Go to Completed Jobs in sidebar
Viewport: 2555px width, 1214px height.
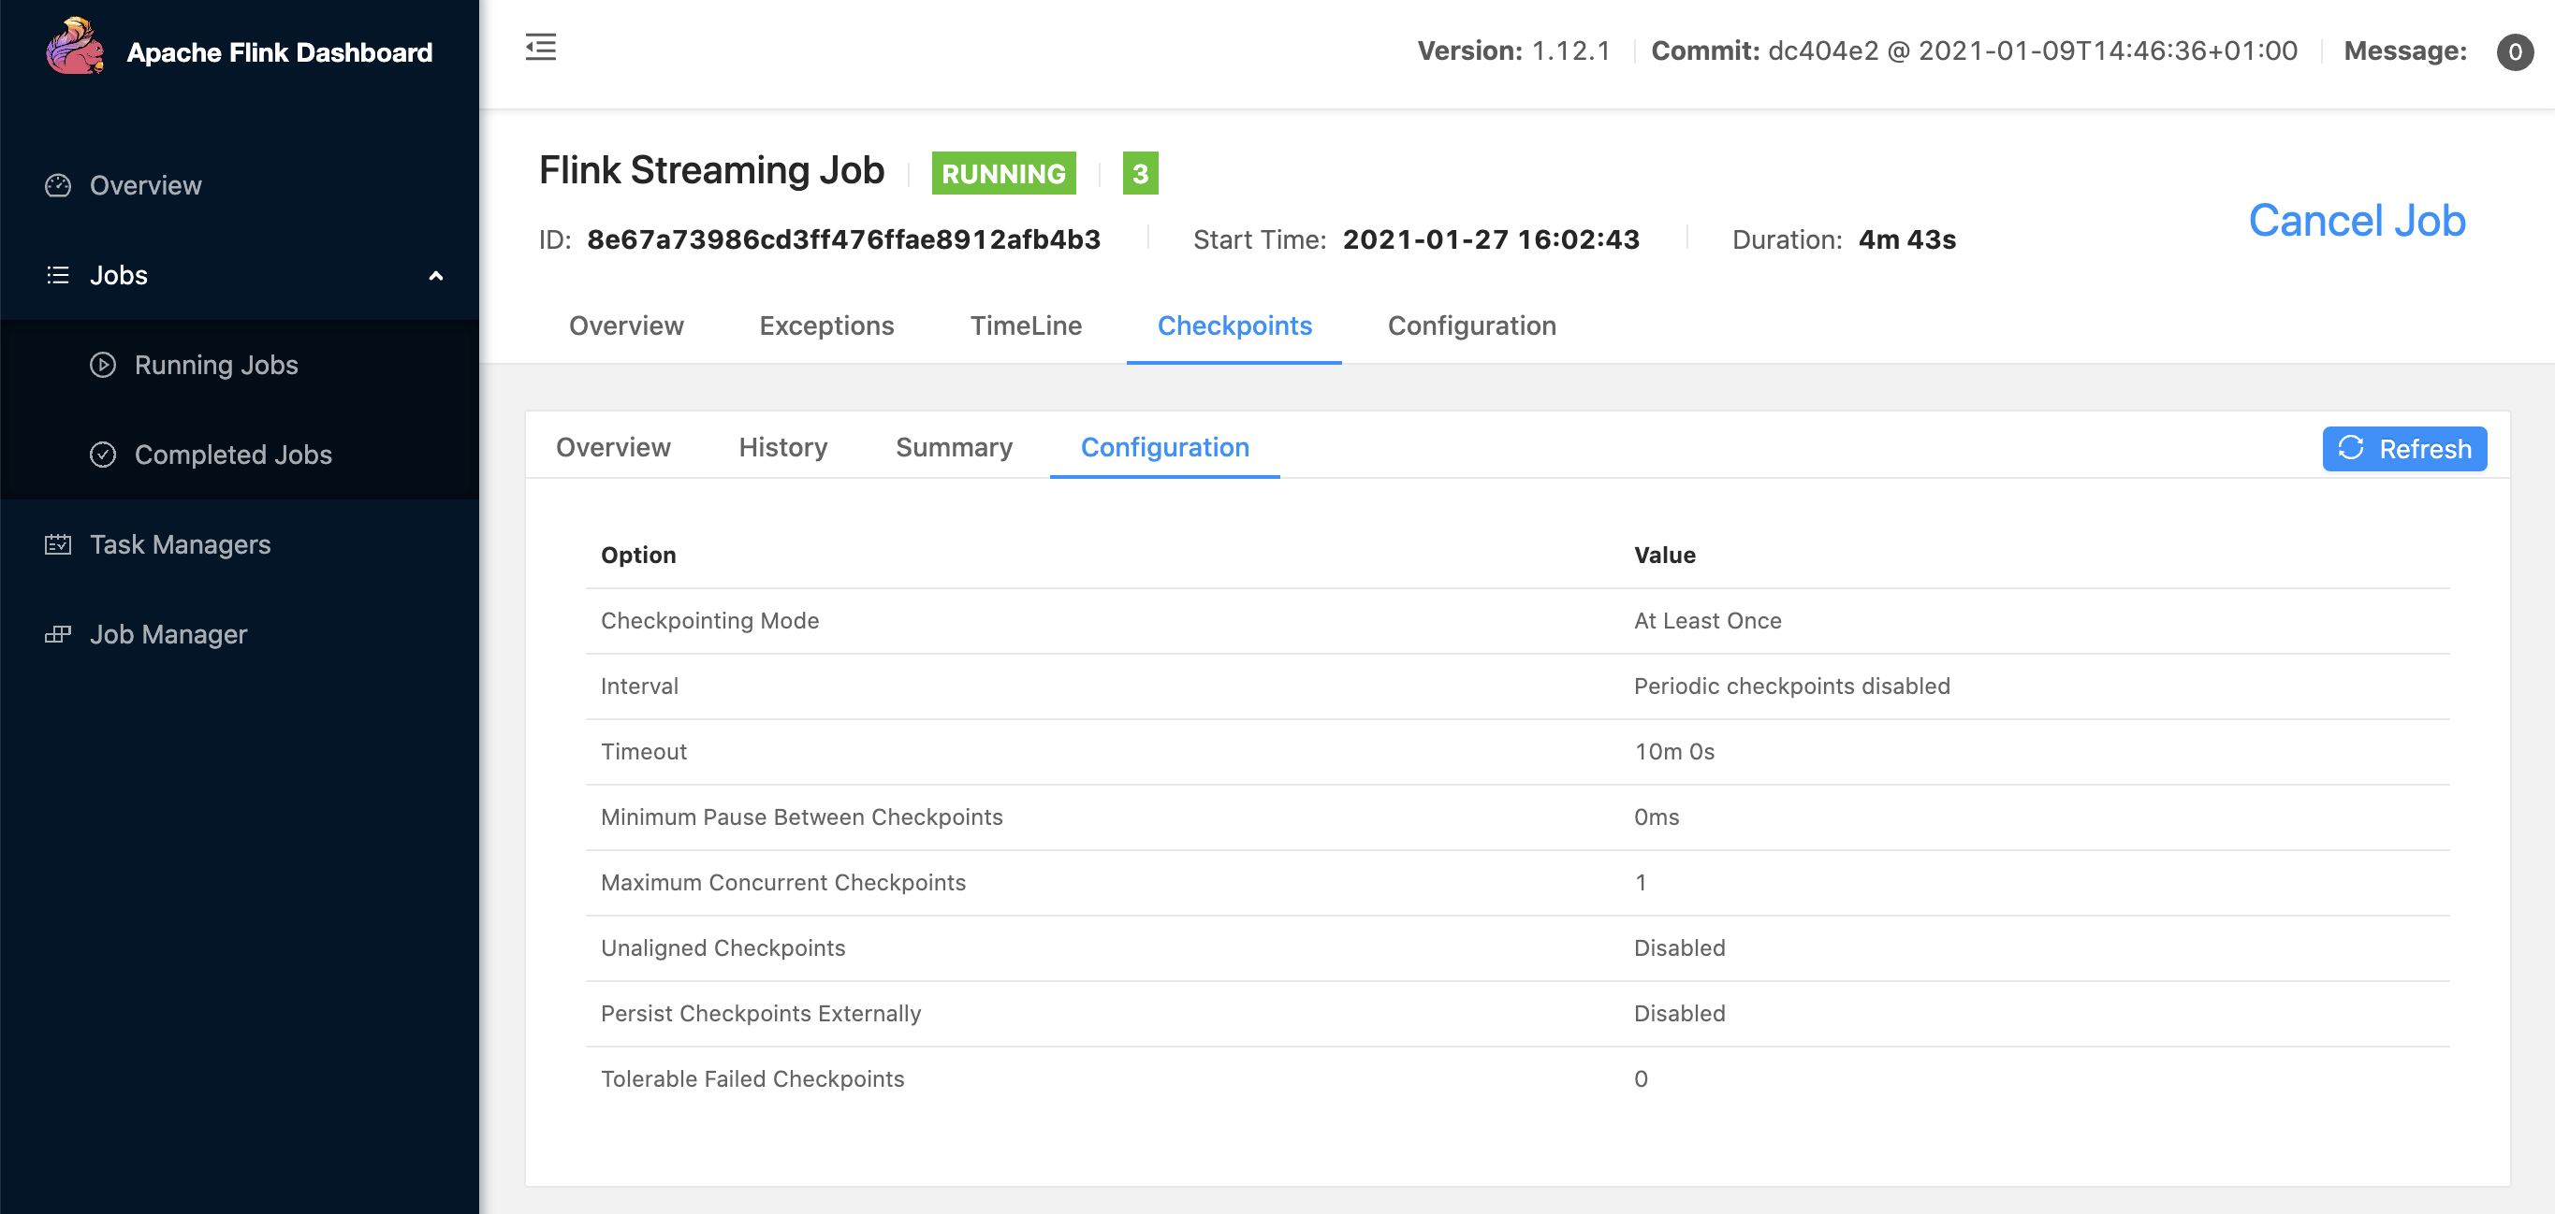coord(233,455)
